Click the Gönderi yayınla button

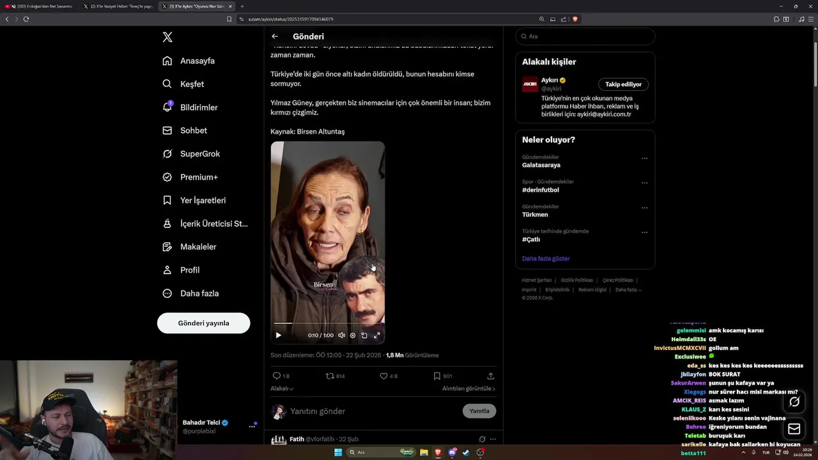203,323
